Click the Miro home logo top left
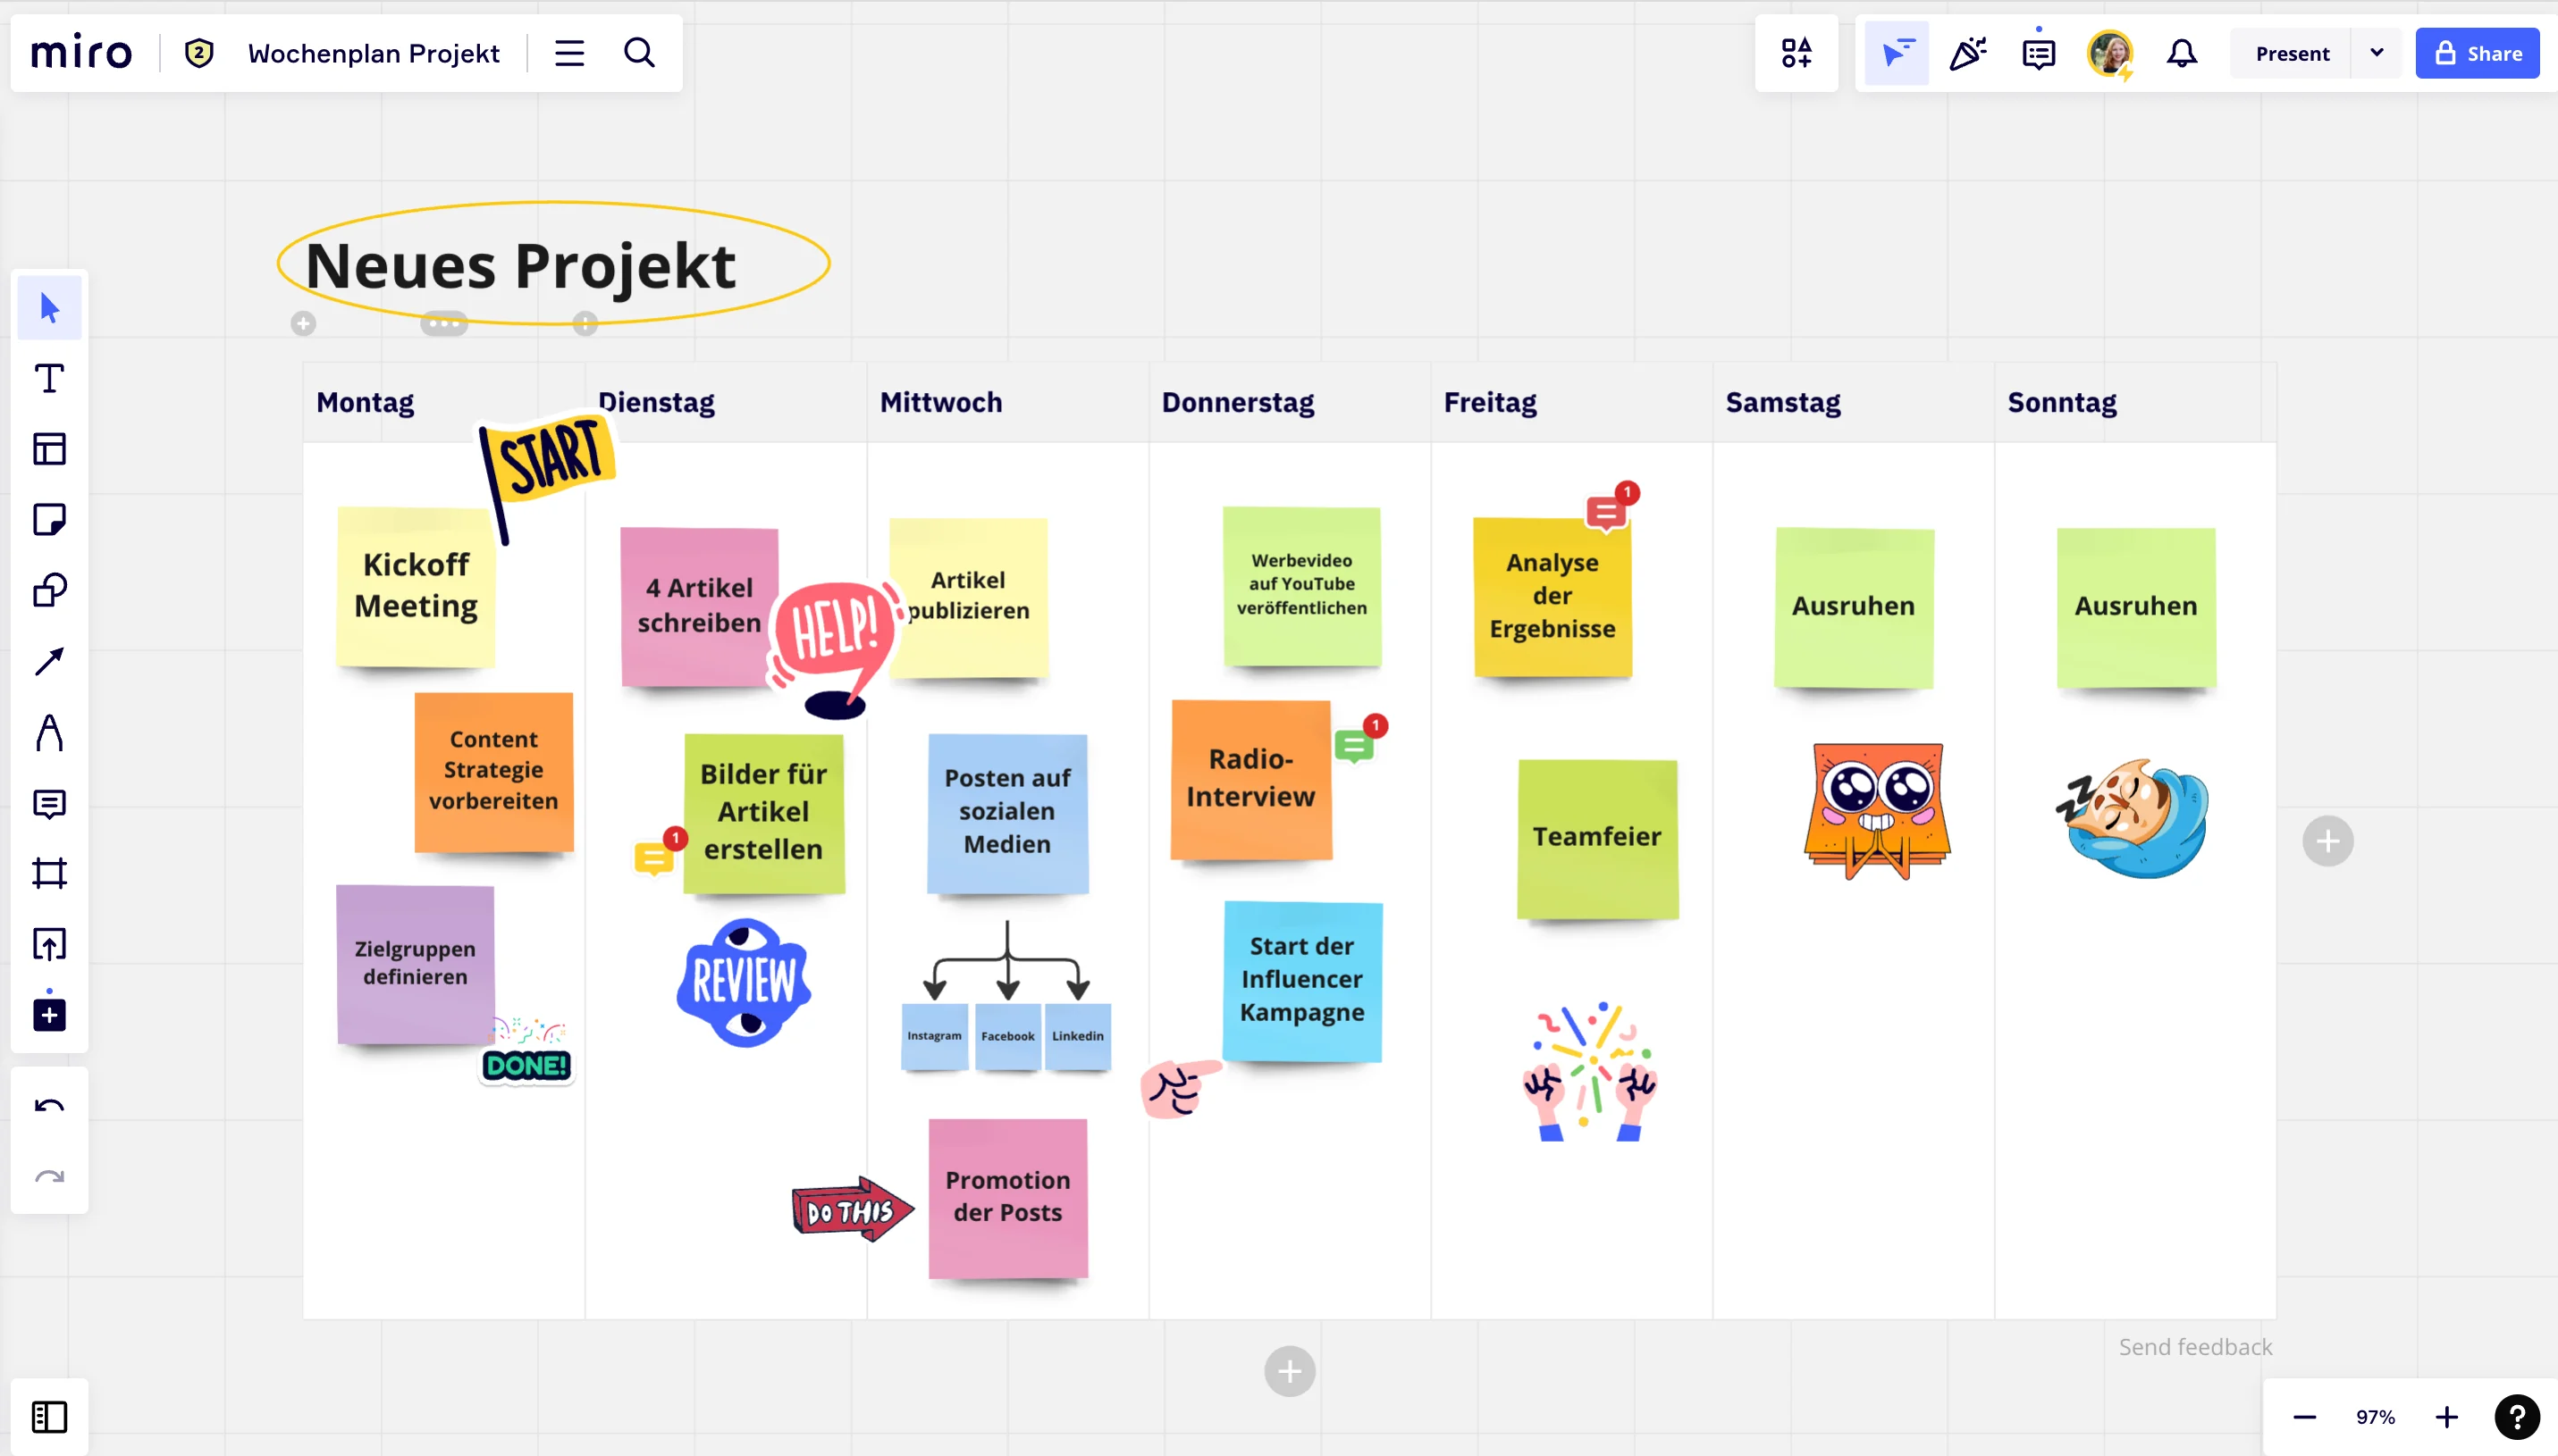Viewport: 2558px width, 1456px height. [x=80, y=51]
